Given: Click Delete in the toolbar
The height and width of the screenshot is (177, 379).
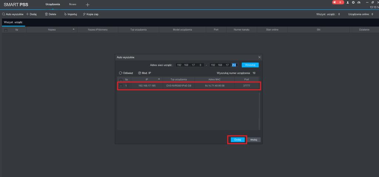Looking at the screenshot, I should point(50,14).
